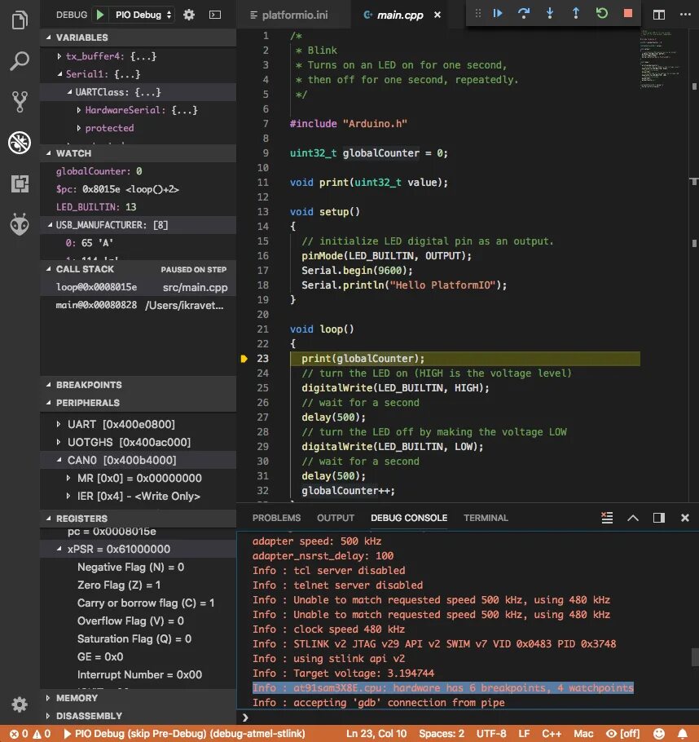The width and height of the screenshot is (699, 742).
Task: Clear the debug console output
Action: pos(607,517)
